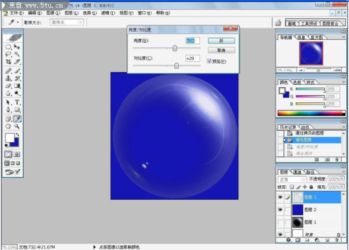Image resolution: width=349 pixels, height=250 pixels.
Task: Select the Type (T) tool
Action: pyautogui.click(x=17, y=102)
